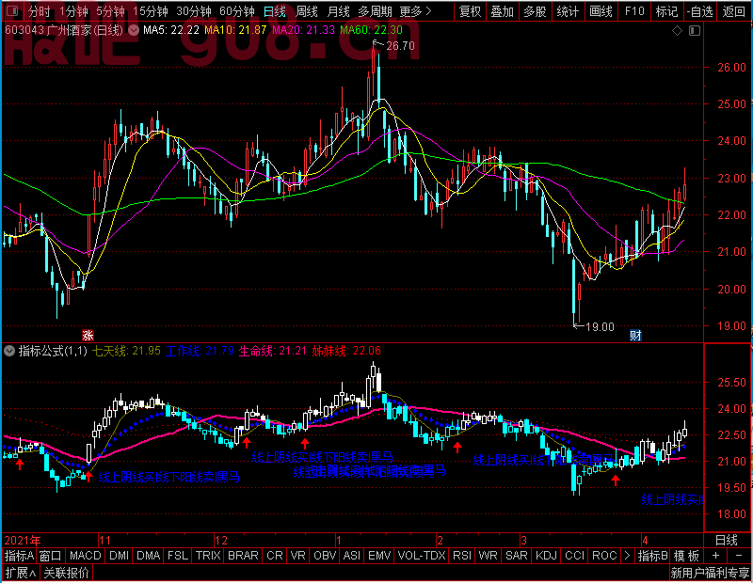This screenshot has width=753, height=583.
Task: Select the BRAR indicator
Action: [x=243, y=556]
